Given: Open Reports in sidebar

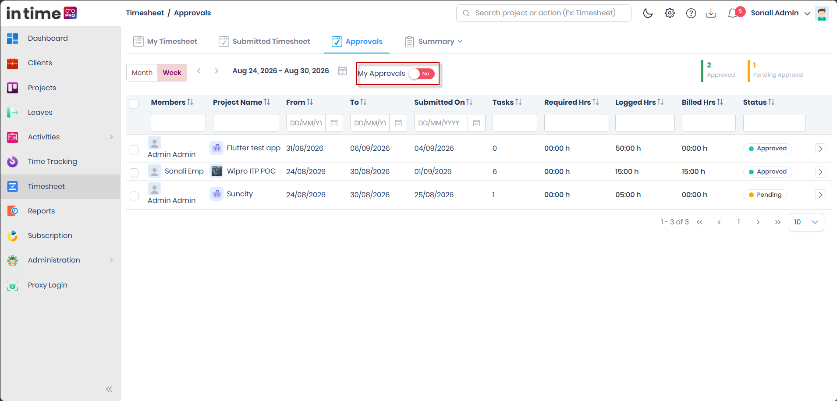Looking at the screenshot, I should [60, 211].
